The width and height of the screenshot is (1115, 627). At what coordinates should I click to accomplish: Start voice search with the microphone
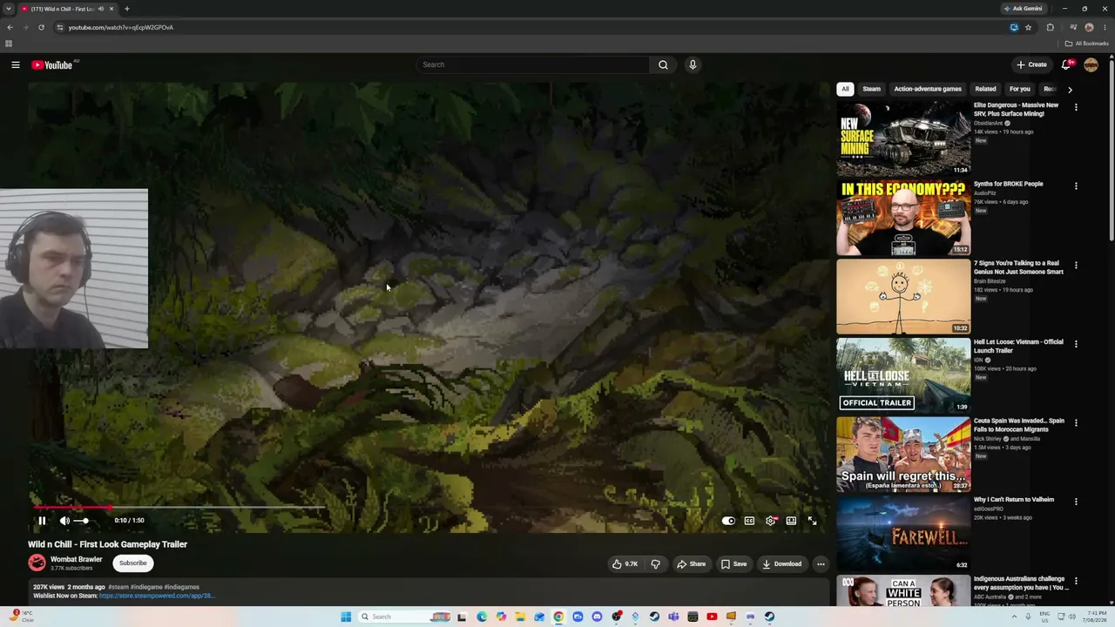(x=693, y=64)
